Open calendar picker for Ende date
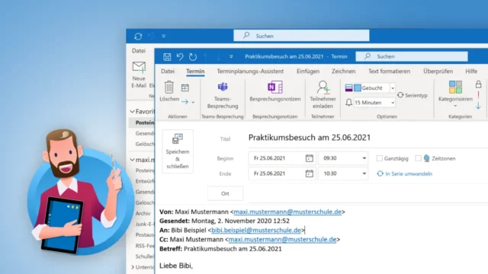The width and height of the screenshot is (488, 274). pos(309,174)
